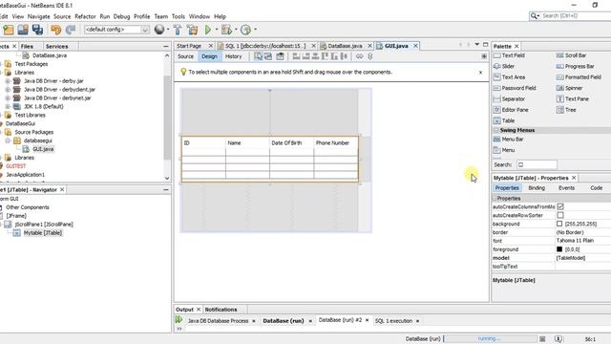Open the editor tabs list dropdown arrow

[x=477, y=45]
